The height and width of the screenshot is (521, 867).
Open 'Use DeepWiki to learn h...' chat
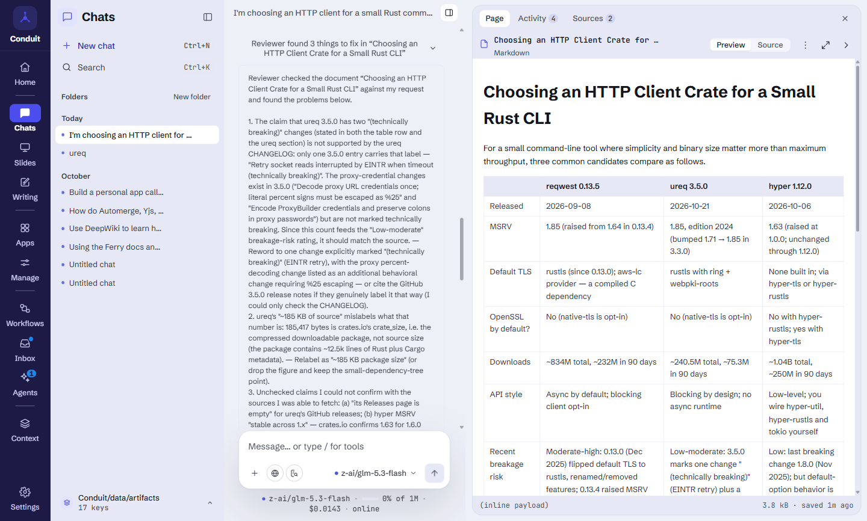pos(137,229)
